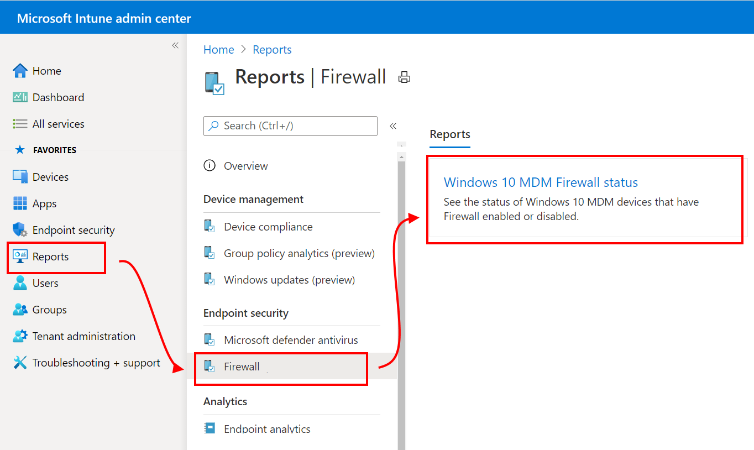The height and width of the screenshot is (450, 754).
Task: Click the print icon next to Firewall title
Action: click(404, 77)
